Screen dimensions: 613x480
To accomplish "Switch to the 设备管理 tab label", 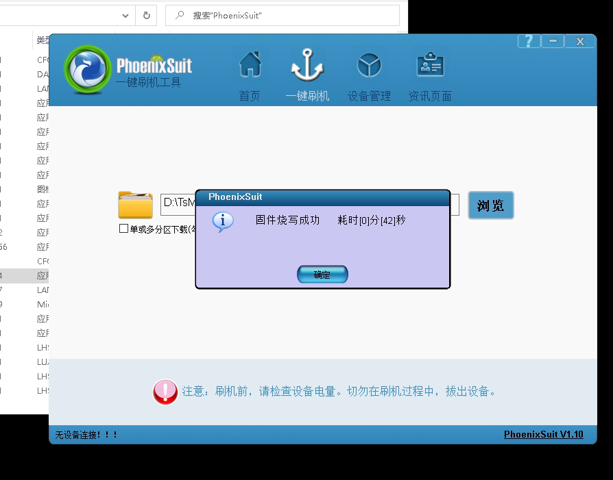I will click(x=369, y=96).
